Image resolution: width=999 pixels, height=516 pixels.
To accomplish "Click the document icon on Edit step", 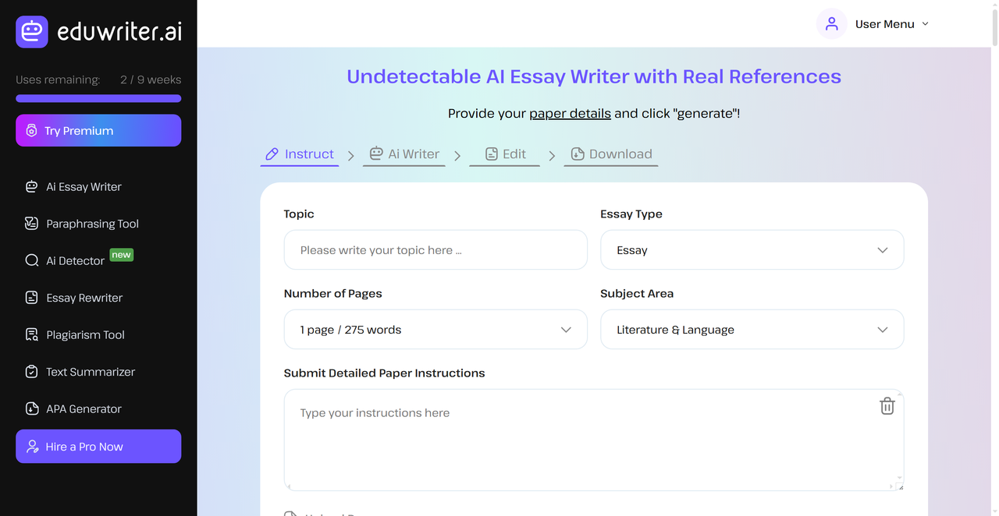I will pos(492,154).
